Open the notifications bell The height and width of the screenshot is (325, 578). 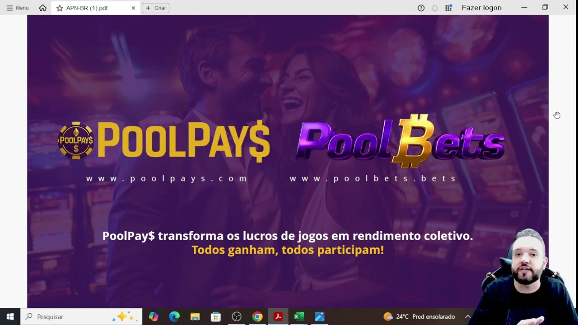(x=435, y=8)
